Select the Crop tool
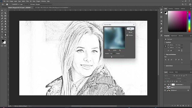 (x=2, y=16)
